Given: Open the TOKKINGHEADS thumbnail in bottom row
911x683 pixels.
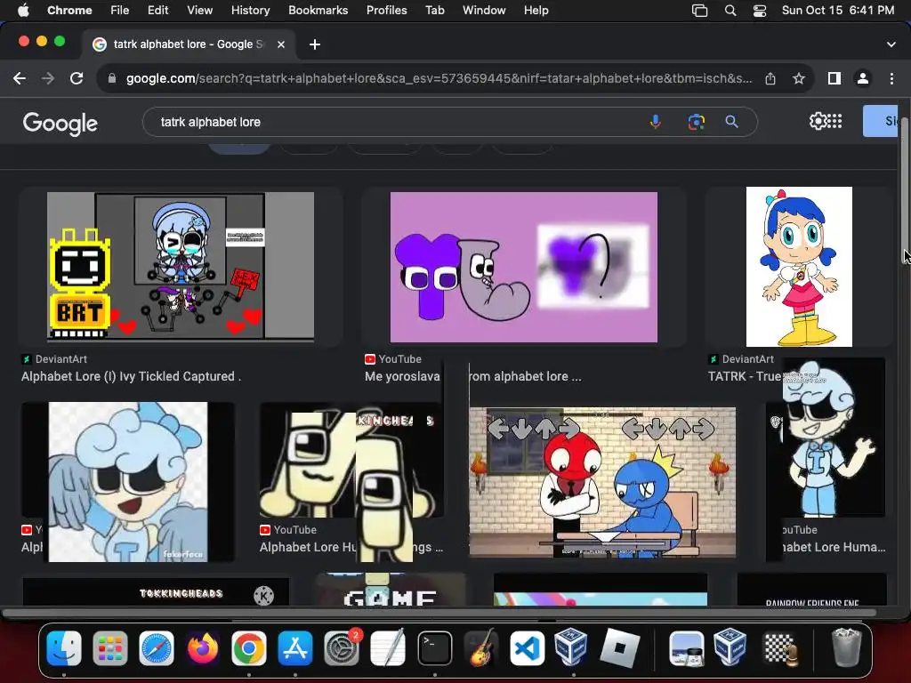Looking at the screenshot, I should pyautogui.click(x=156, y=591).
